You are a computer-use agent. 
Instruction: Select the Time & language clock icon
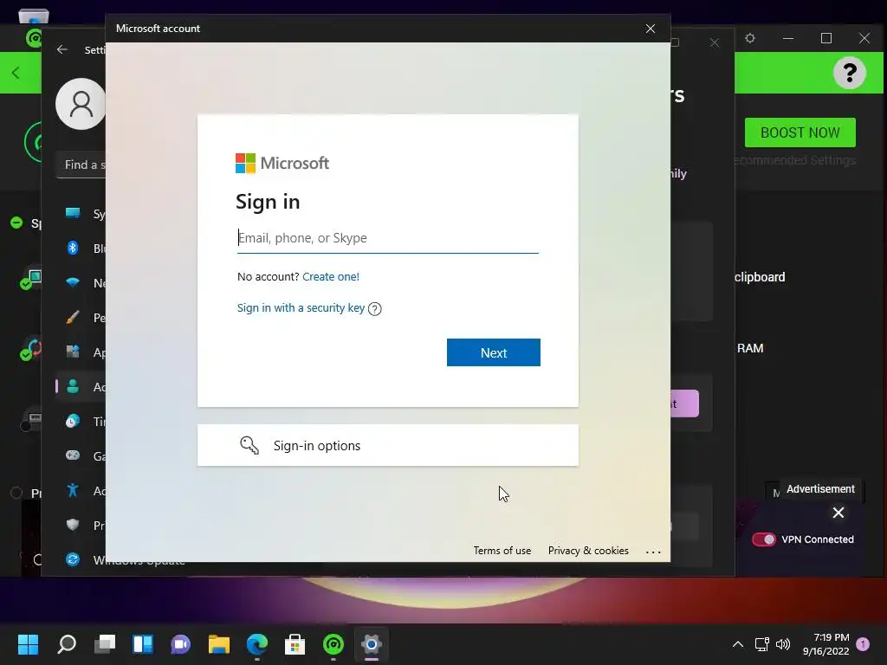(x=73, y=421)
